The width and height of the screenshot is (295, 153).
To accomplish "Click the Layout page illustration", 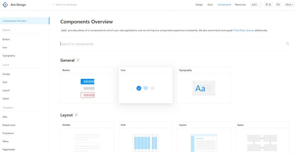I will pyautogui.click(x=204, y=143).
